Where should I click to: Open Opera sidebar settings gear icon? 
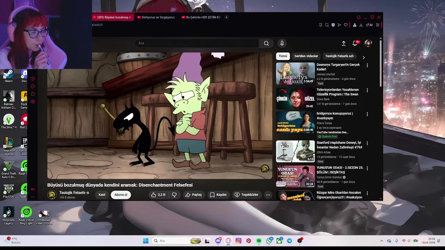[x=33, y=101]
